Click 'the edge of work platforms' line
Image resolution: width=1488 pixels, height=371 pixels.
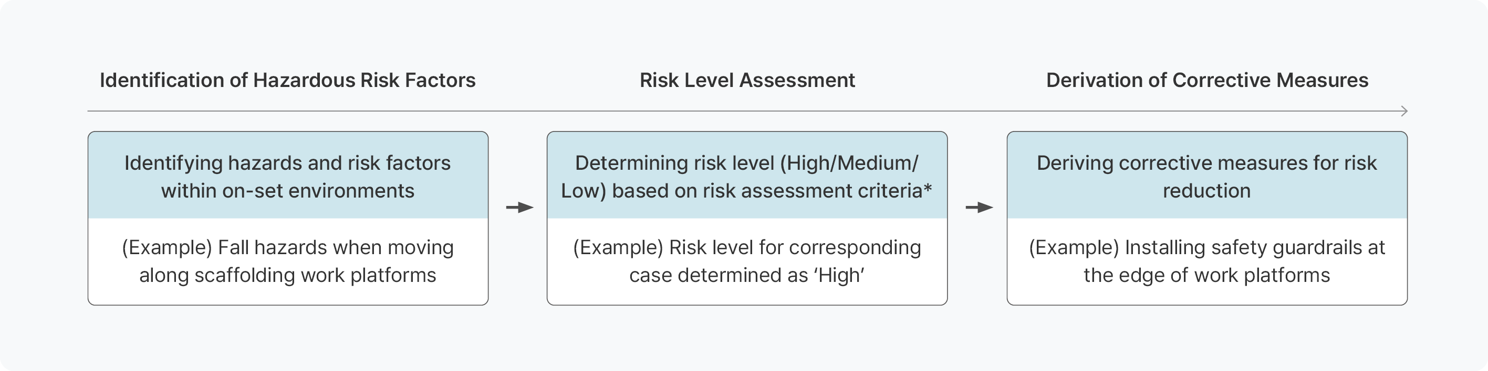tap(1206, 276)
